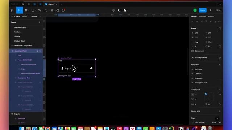The height and width of the screenshot is (130, 232).
Task: Select the Rectangle shape tool
Action: [x=33, y=10]
